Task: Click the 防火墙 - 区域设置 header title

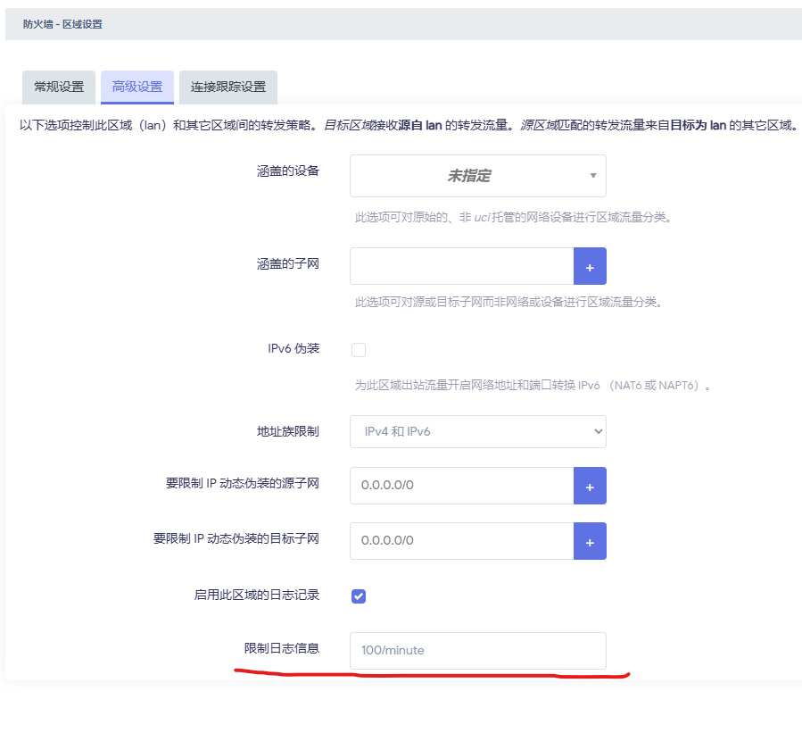Action: coord(62,24)
